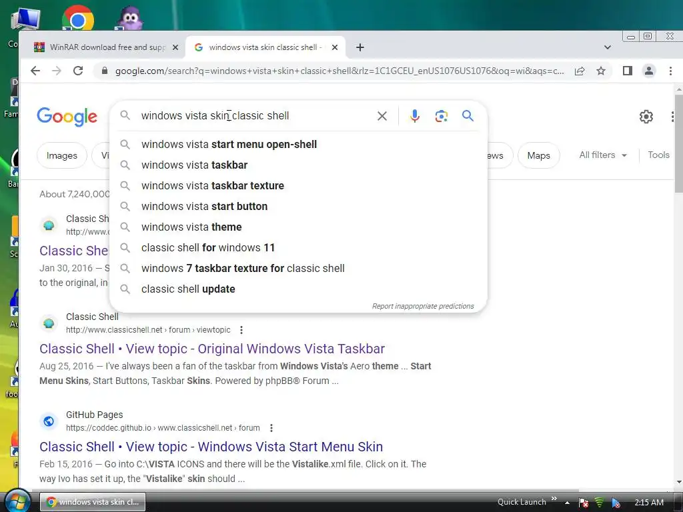Choose suggestion classic shell for windows 11
This screenshot has width=683, height=512.
(298, 248)
